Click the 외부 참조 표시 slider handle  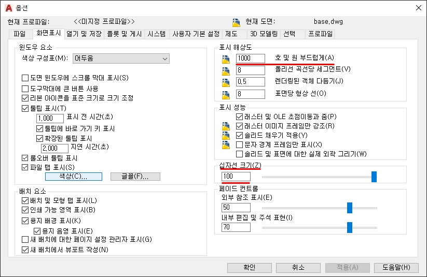click(350, 208)
